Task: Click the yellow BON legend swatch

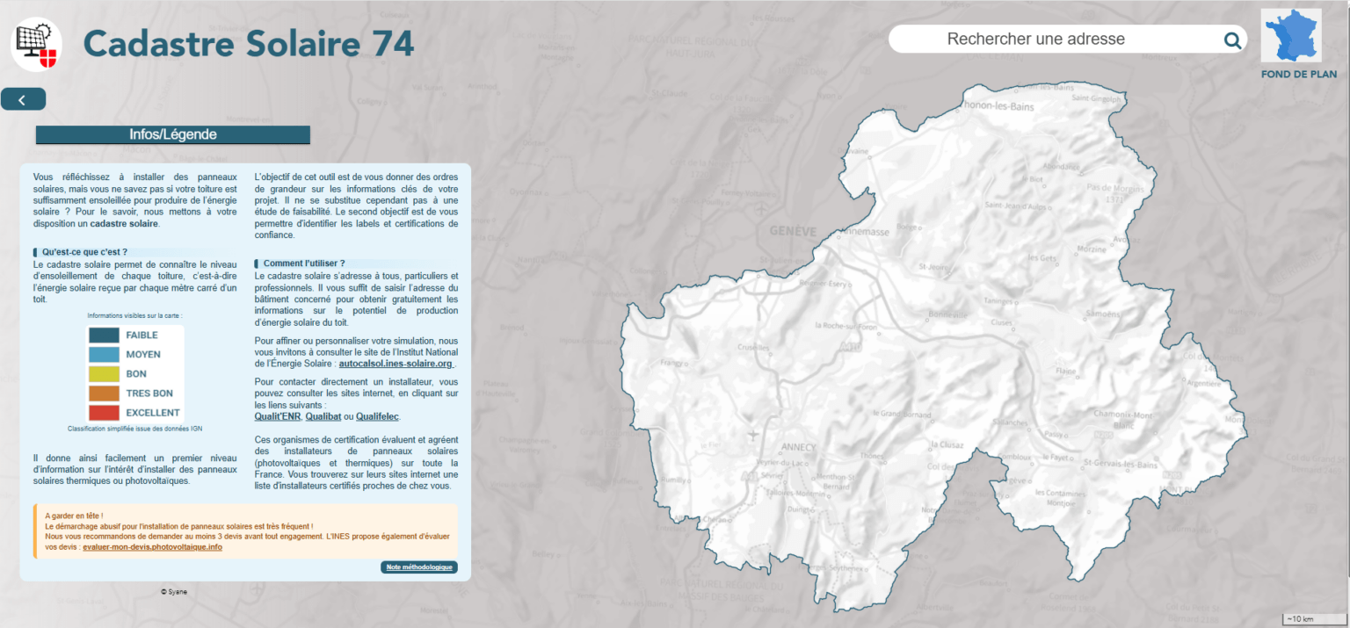Action: coord(104,373)
